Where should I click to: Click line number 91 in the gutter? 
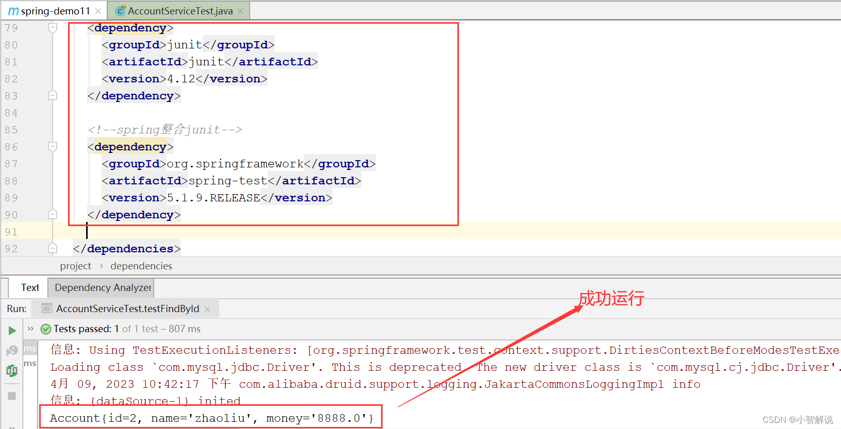(11, 232)
